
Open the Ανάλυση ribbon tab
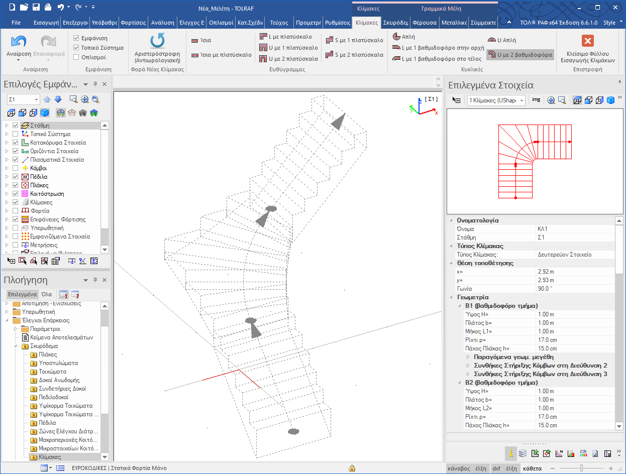(x=163, y=23)
